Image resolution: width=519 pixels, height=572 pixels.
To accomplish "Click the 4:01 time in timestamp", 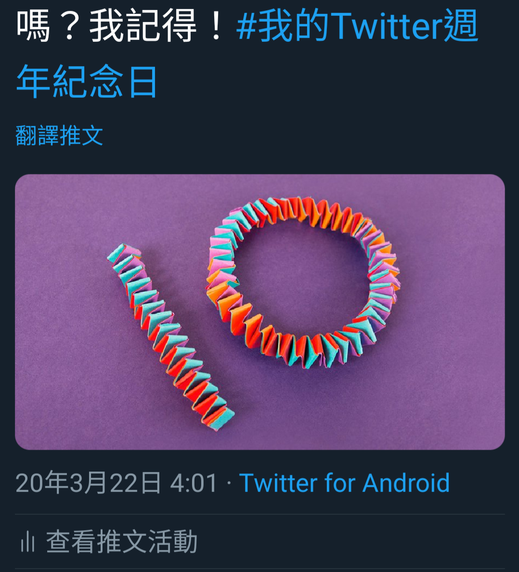I will [x=194, y=483].
